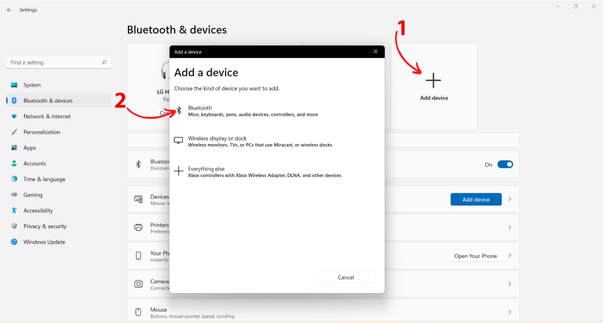
Task: Choose Wireless display or dock monitor icon
Action: point(178,140)
